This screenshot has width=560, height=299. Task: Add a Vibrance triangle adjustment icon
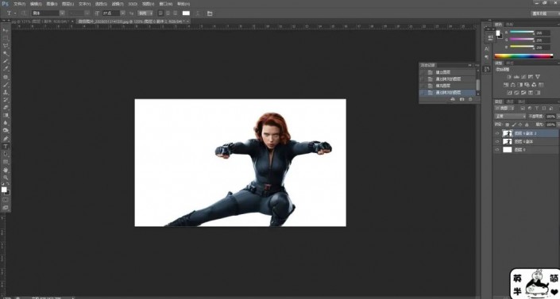(x=538, y=77)
